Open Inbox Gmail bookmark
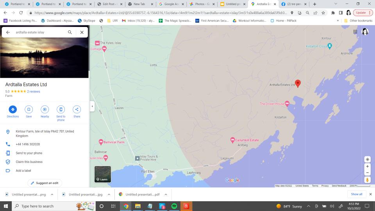Viewport: 375px width, 211px height. (x=138, y=21)
